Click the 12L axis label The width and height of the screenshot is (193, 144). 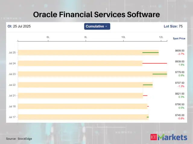tap(161, 37)
